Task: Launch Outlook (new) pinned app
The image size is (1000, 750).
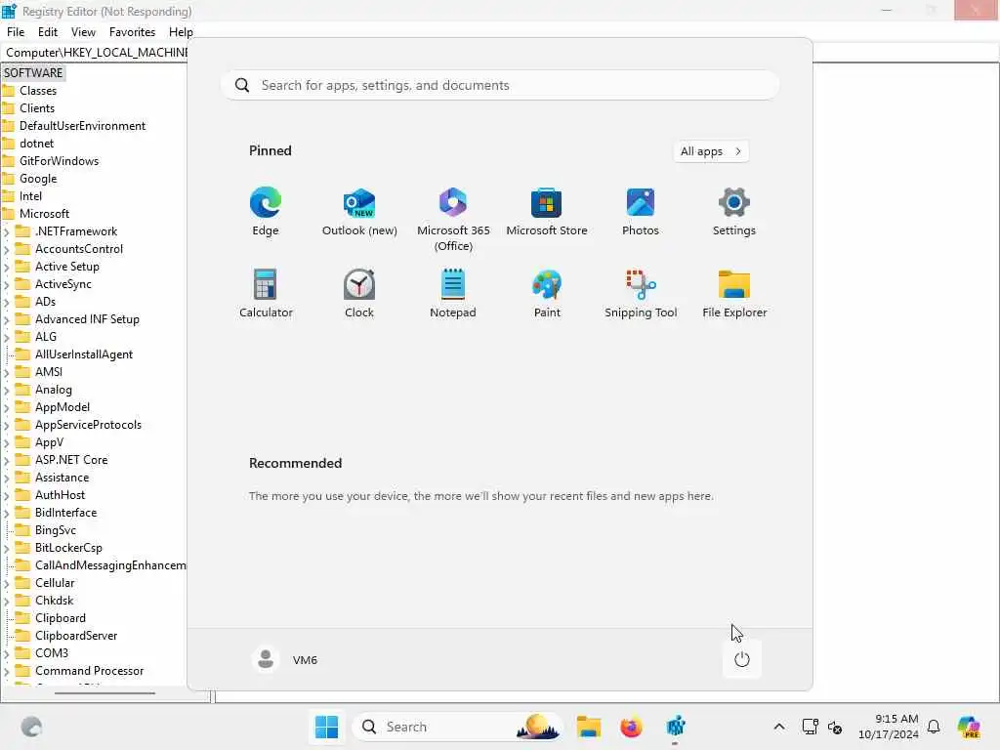Action: coord(359,212)
